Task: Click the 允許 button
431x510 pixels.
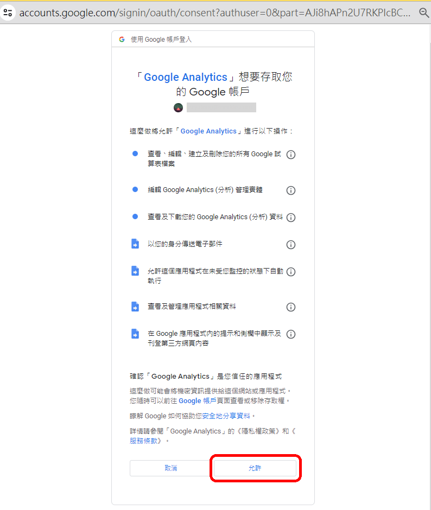Action: pos(255,468)
